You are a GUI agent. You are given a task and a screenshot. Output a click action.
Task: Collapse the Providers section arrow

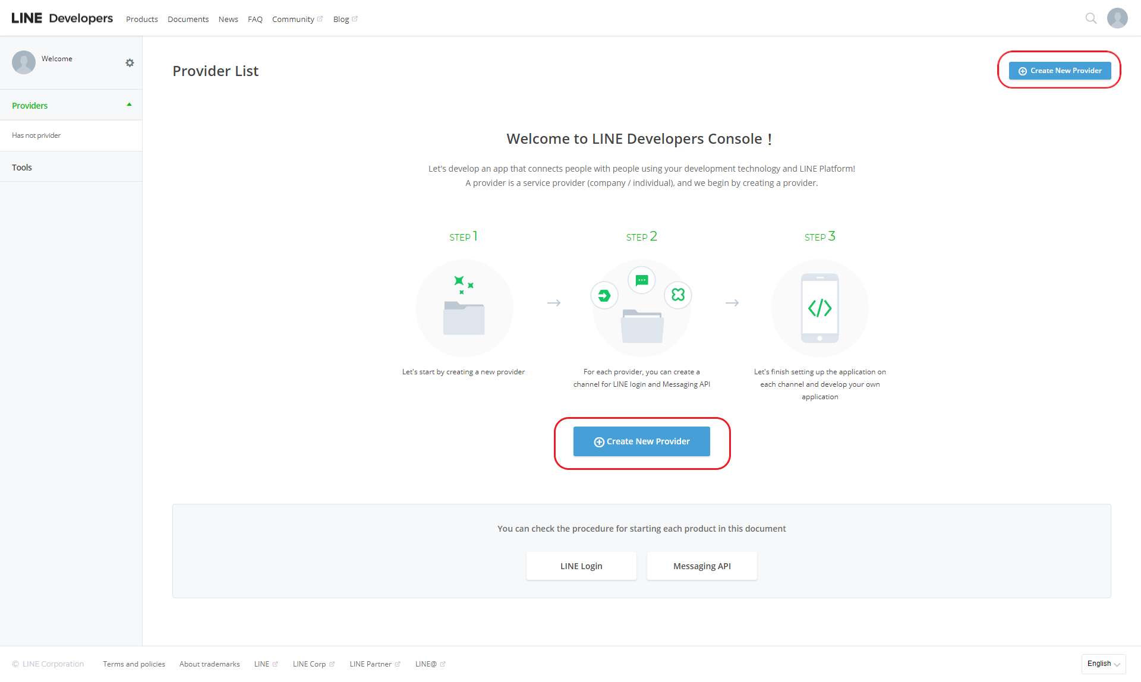pyautogui.click(x=129, y=105)
